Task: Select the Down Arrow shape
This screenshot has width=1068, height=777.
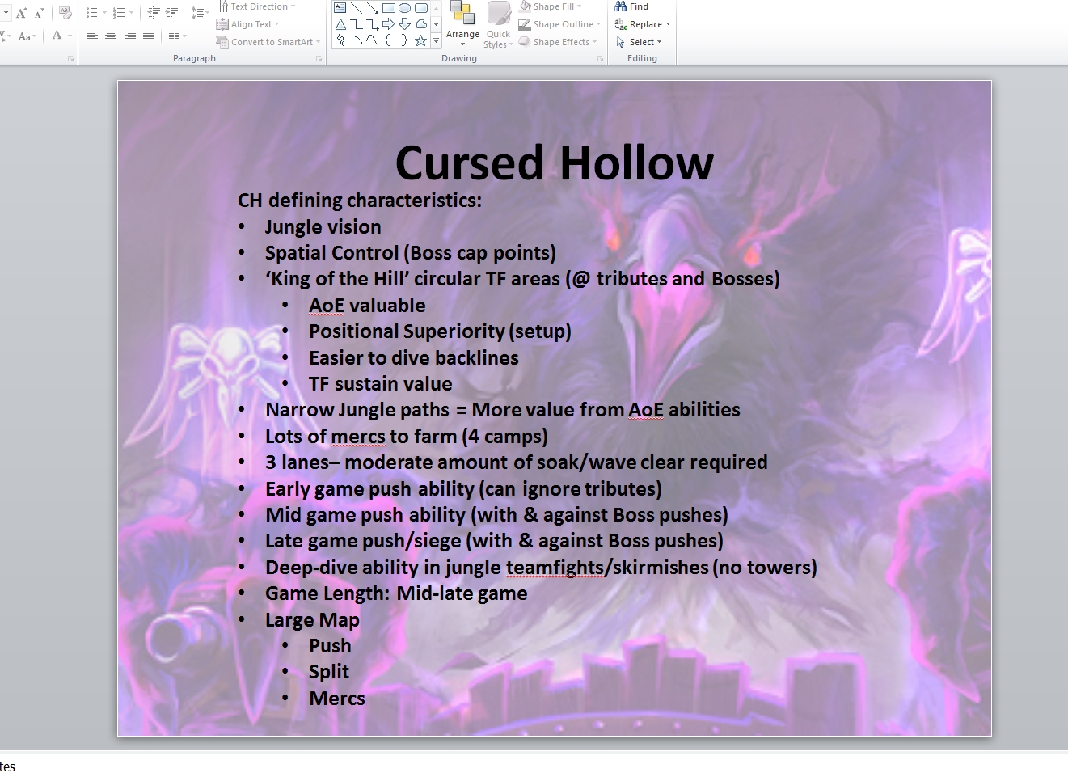Action: [405, 24]
